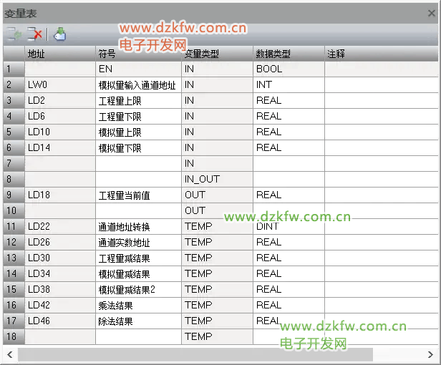Image resolution: width=441 pixels, height=365 pixels.
Task: Click the delete row red X icon
Action: (x=35, y=34)
